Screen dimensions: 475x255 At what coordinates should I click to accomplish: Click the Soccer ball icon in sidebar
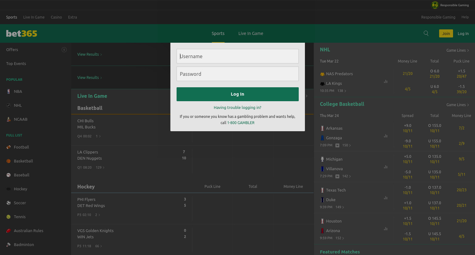tap(8, 203)
